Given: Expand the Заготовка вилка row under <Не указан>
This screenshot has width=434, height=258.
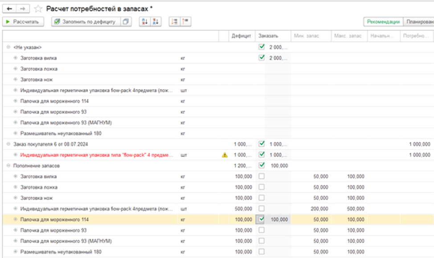Looking at the screenshot, I should [16, 58].
